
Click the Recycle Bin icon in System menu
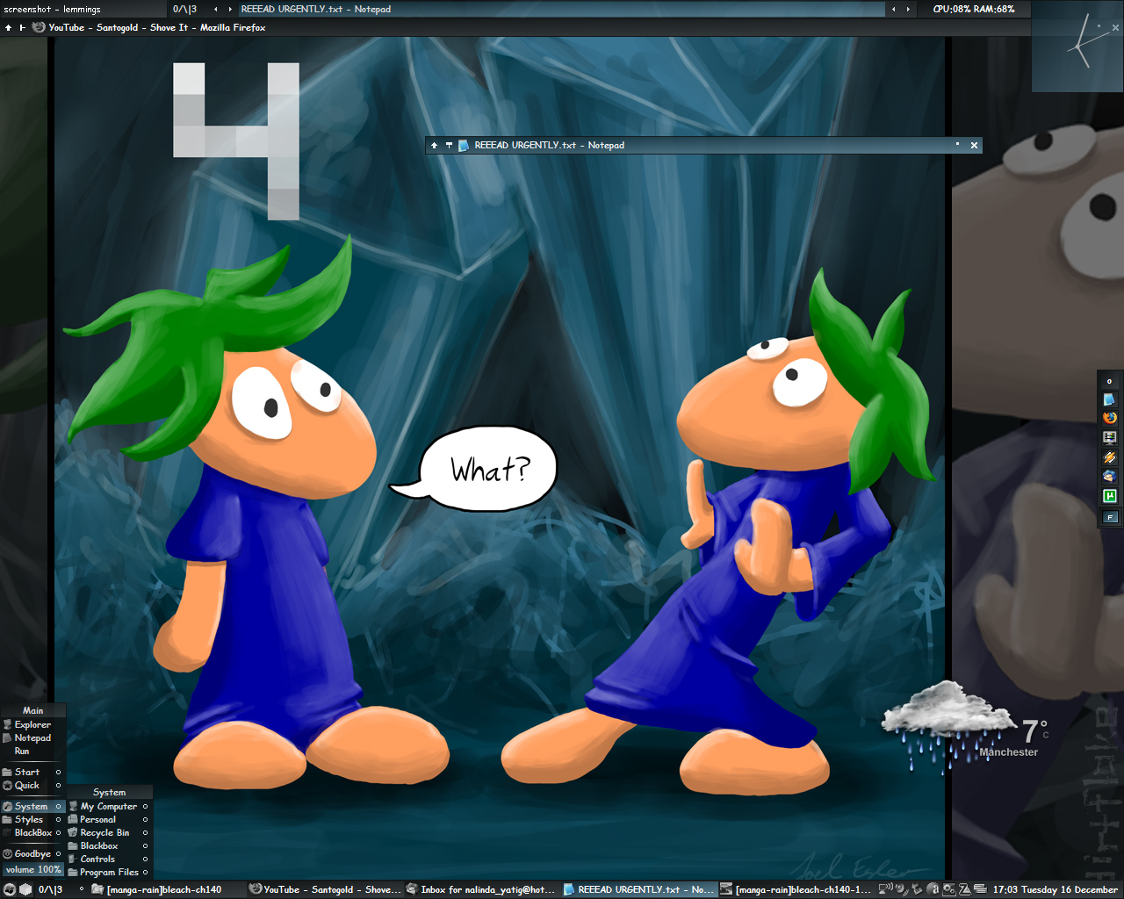(73, 832)
